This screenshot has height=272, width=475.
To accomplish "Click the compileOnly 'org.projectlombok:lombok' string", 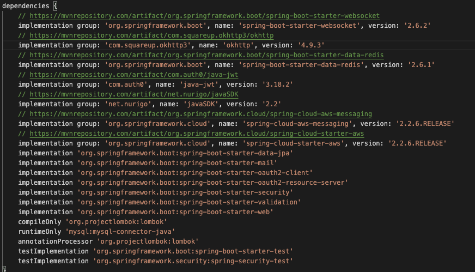I will pos(117,222).
